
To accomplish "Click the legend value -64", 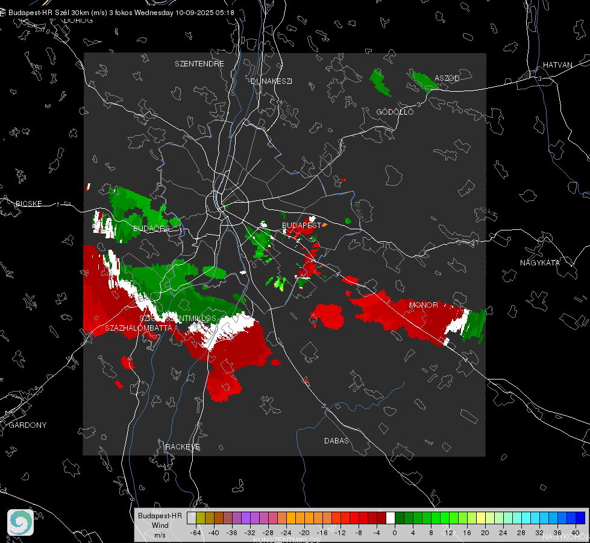I will (x=196, y=533).
